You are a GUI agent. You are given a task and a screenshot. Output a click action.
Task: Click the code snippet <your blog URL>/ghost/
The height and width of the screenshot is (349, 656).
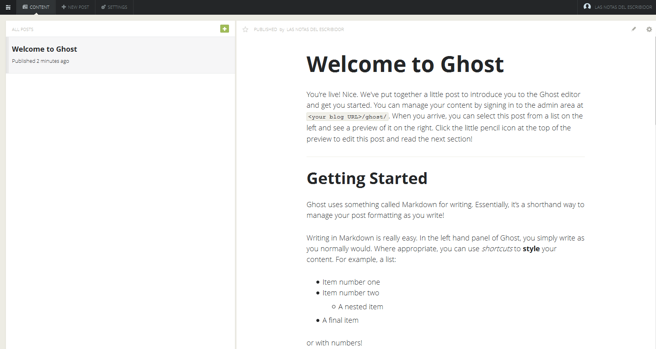click(x=347, y=116)
